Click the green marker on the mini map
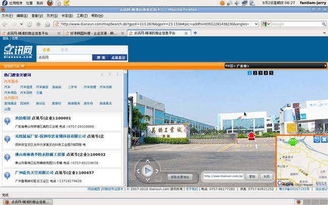Viewport: 328px width, 205px height. 293,142
